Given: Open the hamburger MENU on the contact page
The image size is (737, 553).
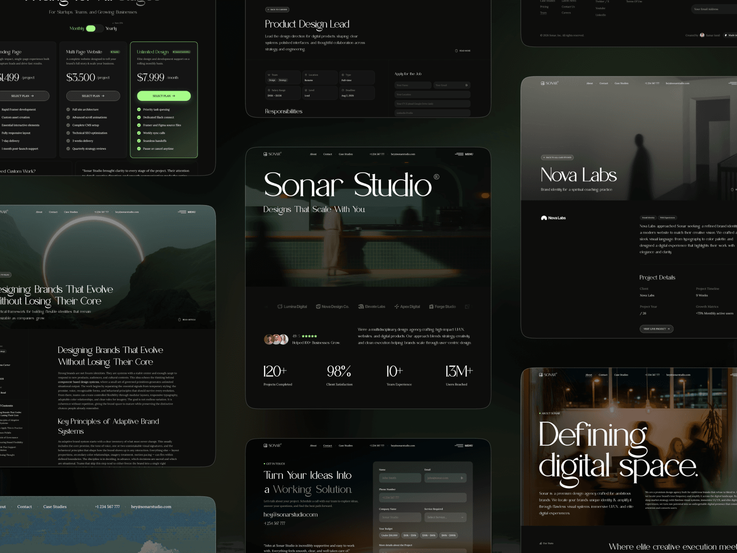Looking at the screenshot, I should coord(464,446).
